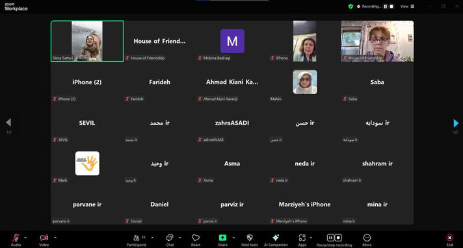Stop recording in bottom toolbar
This screenshot has height=248, width=463.
338,238
